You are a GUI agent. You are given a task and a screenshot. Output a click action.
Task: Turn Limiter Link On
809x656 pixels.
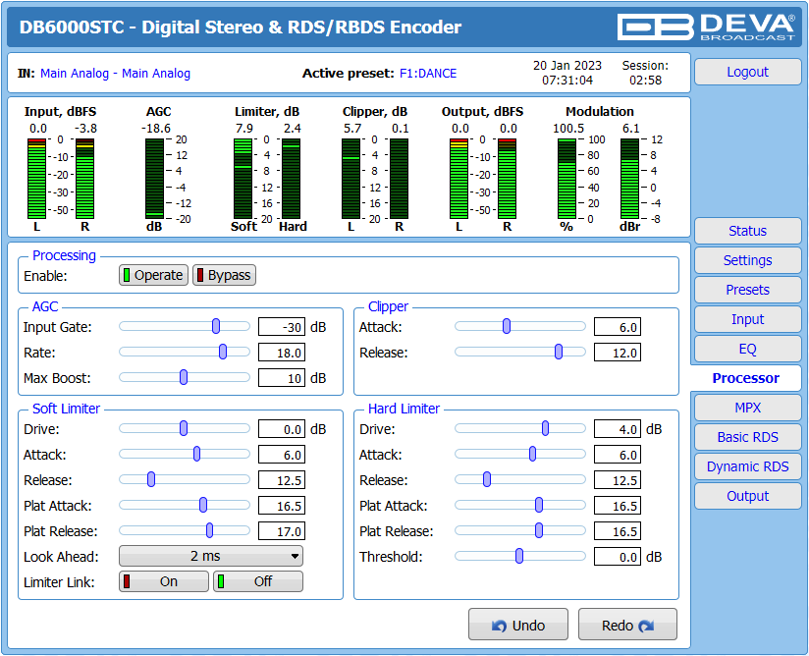coord(164,581)
